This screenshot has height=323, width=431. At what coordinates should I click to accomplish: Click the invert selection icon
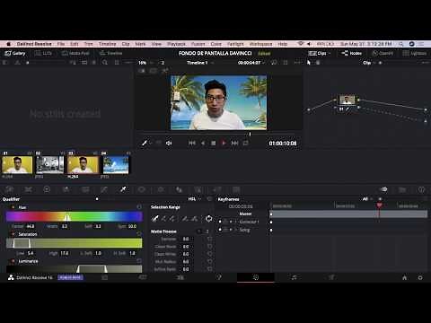click(x=208, y=219)
